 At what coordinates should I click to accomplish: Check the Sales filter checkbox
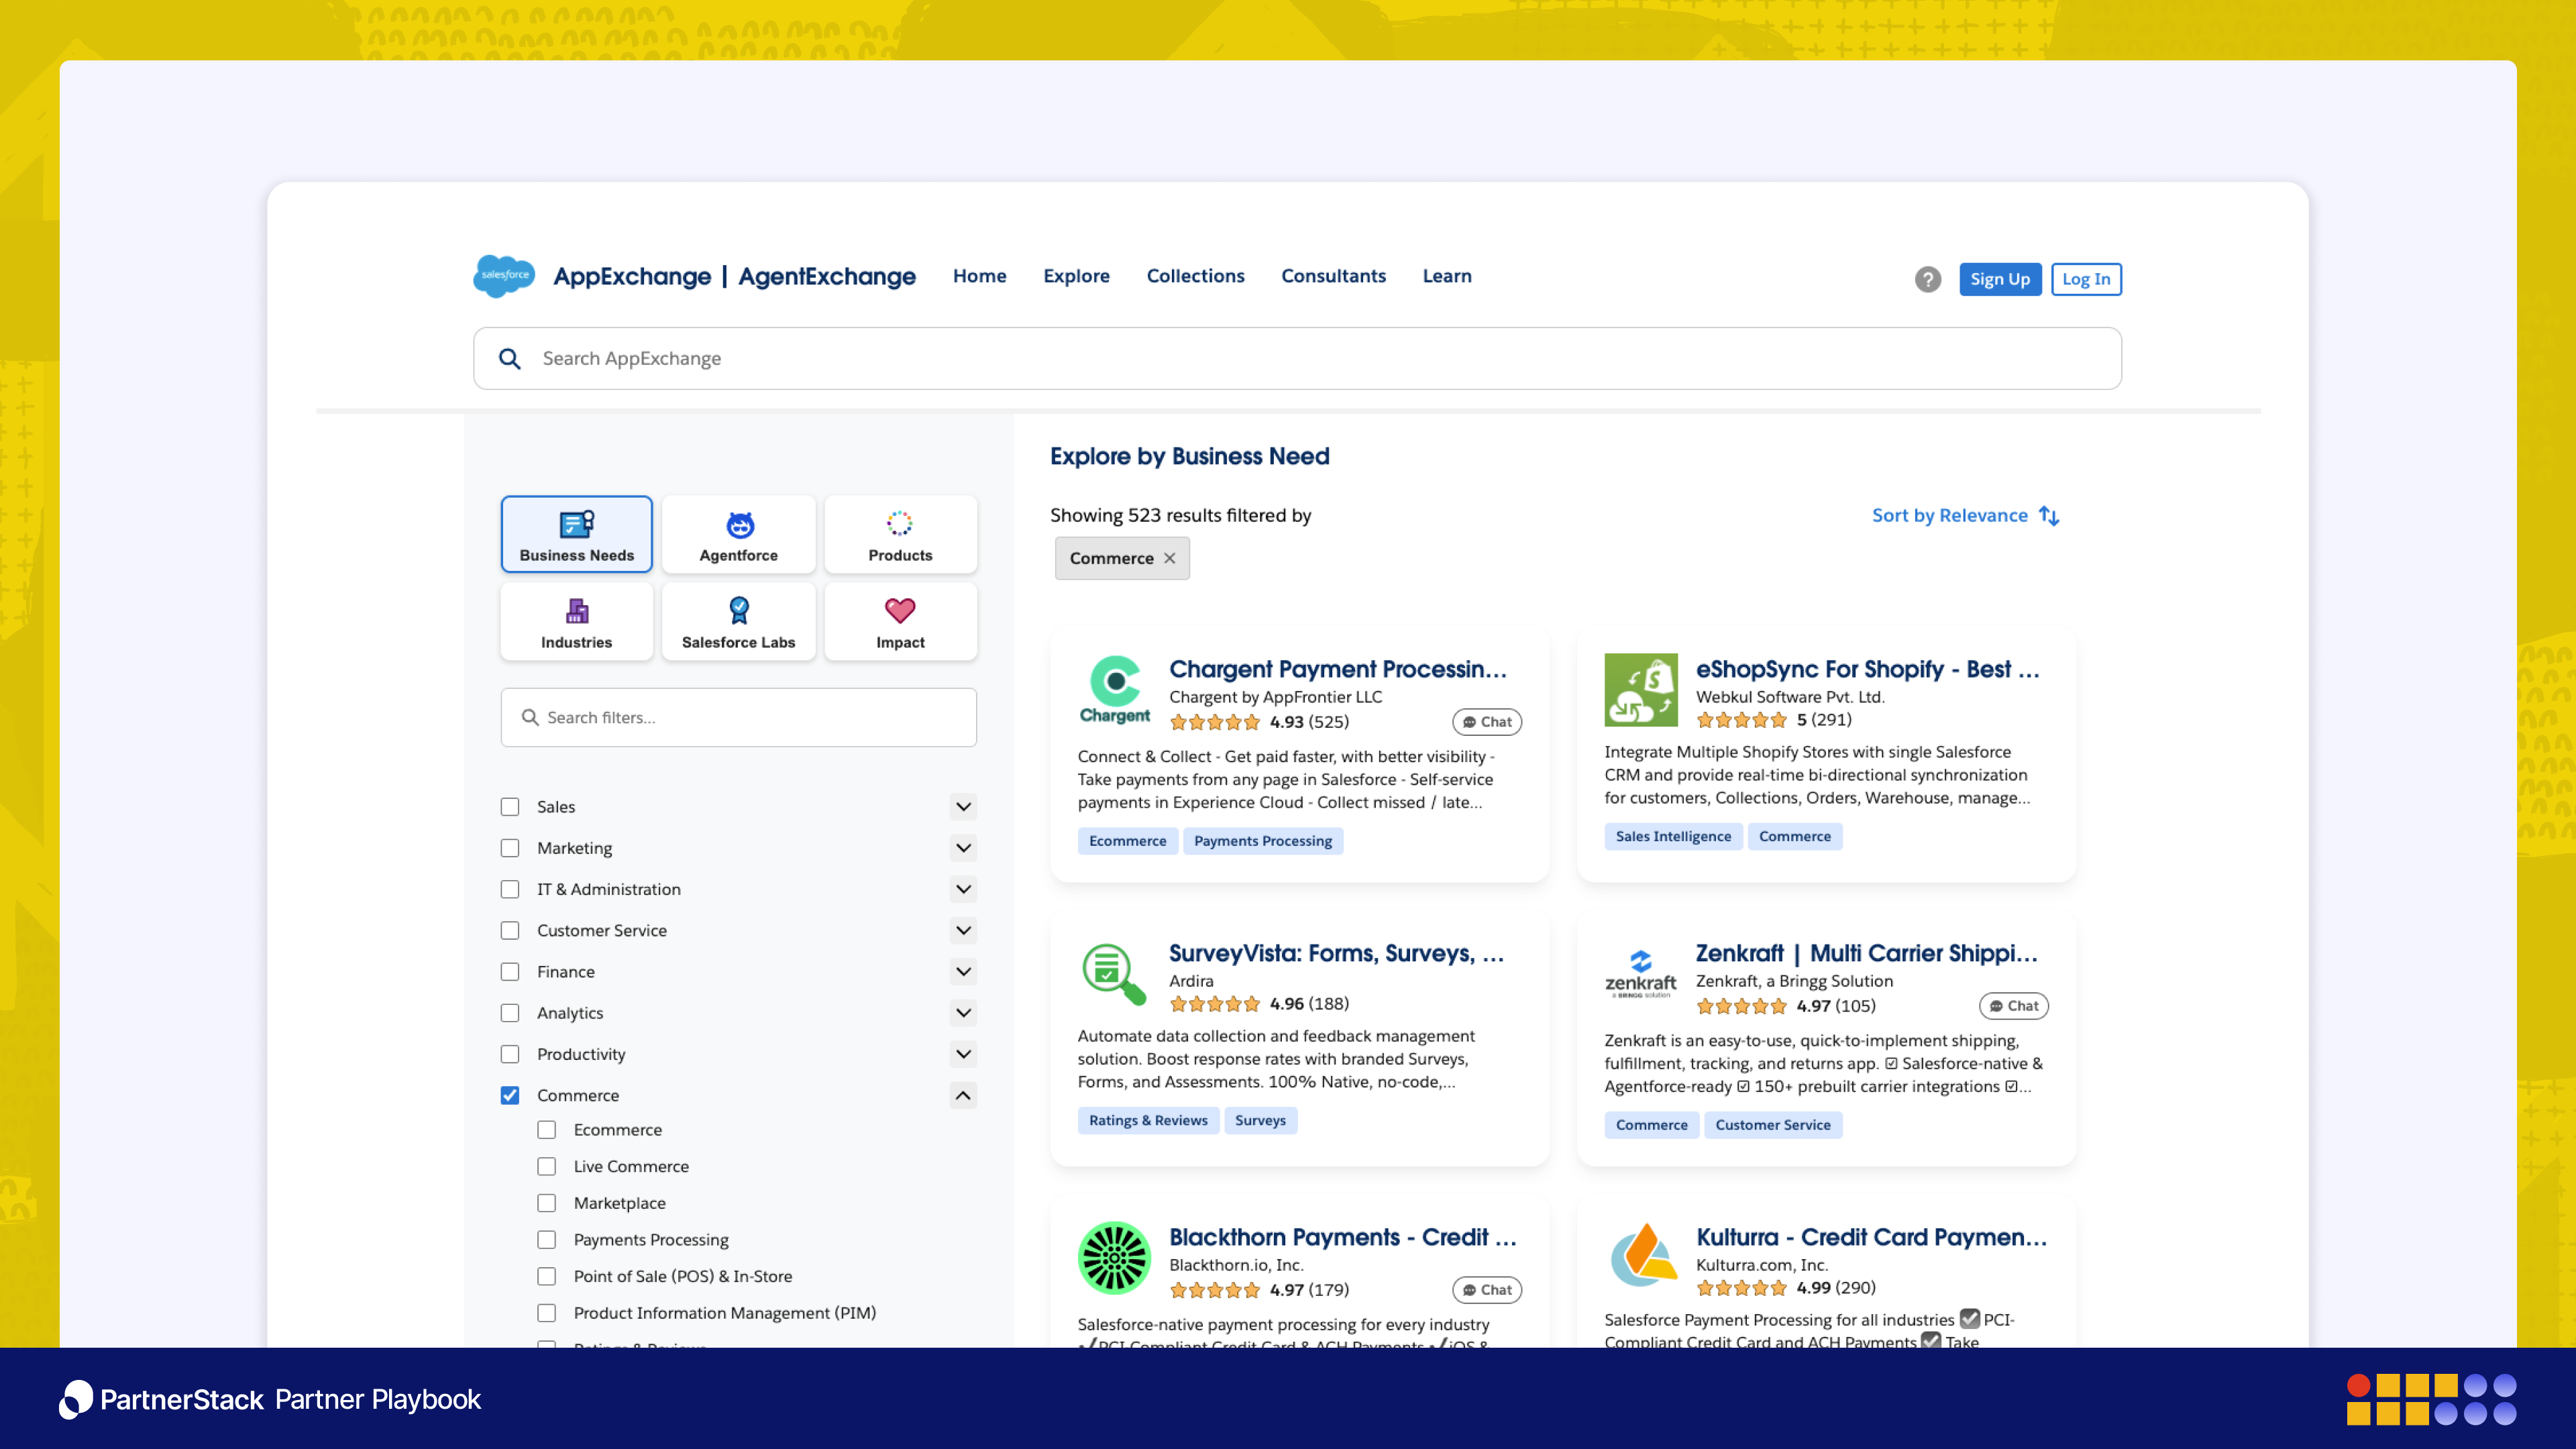(510, 807)
